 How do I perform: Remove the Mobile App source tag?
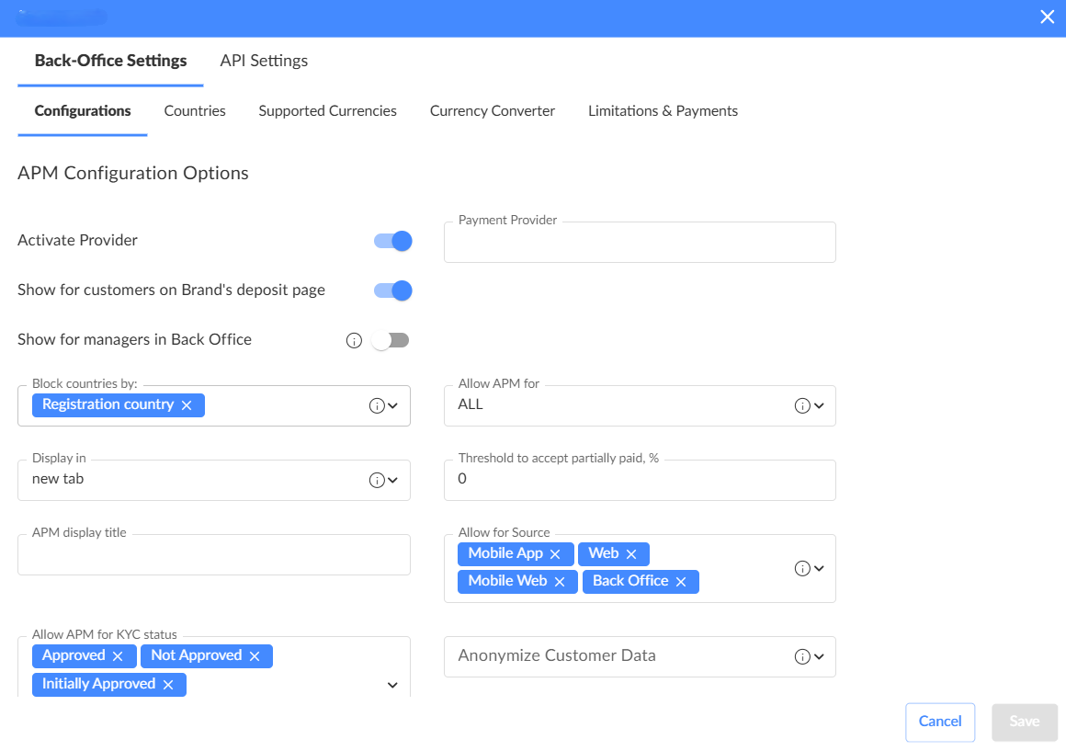coord(555,554)
